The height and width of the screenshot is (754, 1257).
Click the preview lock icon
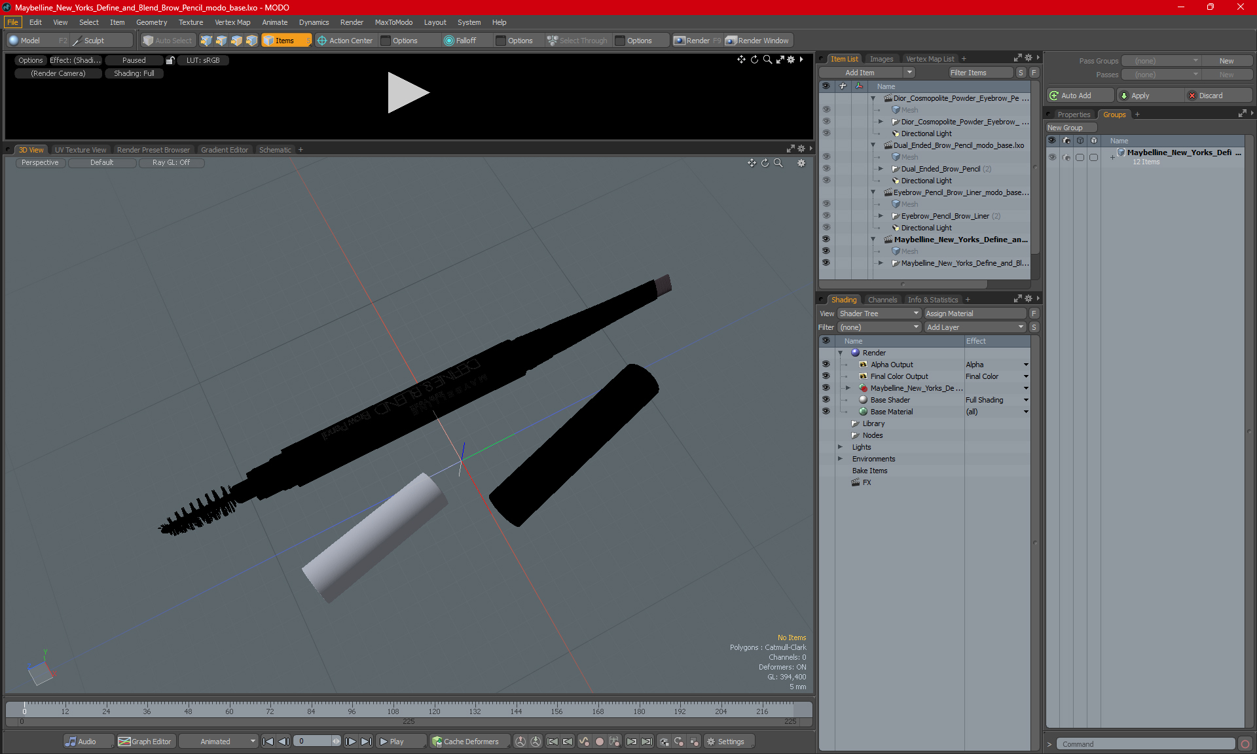[x=170, y=60]
